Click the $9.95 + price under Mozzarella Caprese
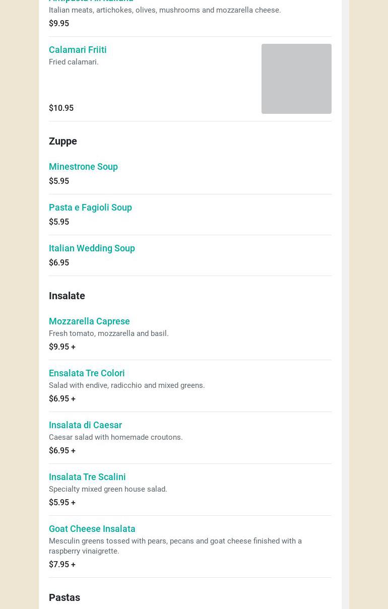This screenshot has width=388, height=609. 62,347
